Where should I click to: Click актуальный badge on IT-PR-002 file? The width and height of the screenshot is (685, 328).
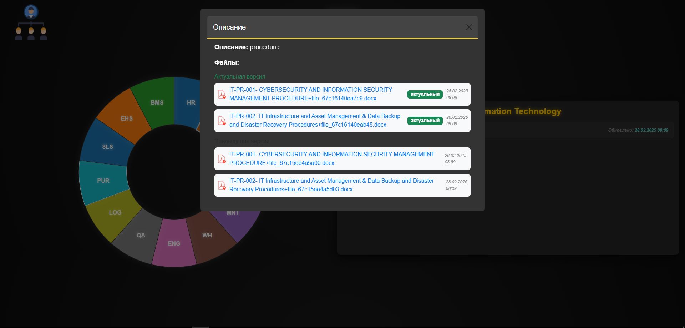pyautogui.click(x=425, y=121)
